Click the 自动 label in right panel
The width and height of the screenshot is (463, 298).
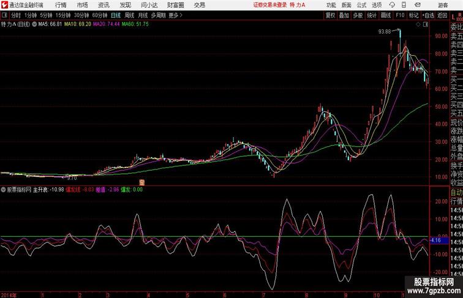point(456,193)
